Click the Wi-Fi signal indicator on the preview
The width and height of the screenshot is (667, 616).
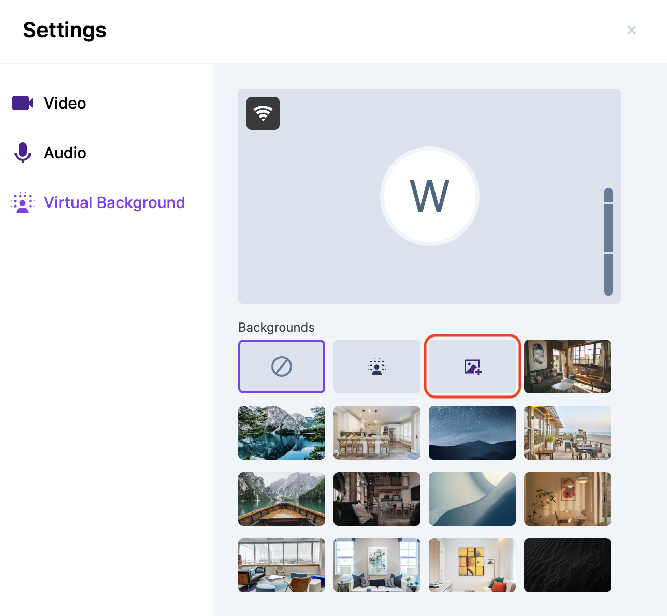coord(263,113)
